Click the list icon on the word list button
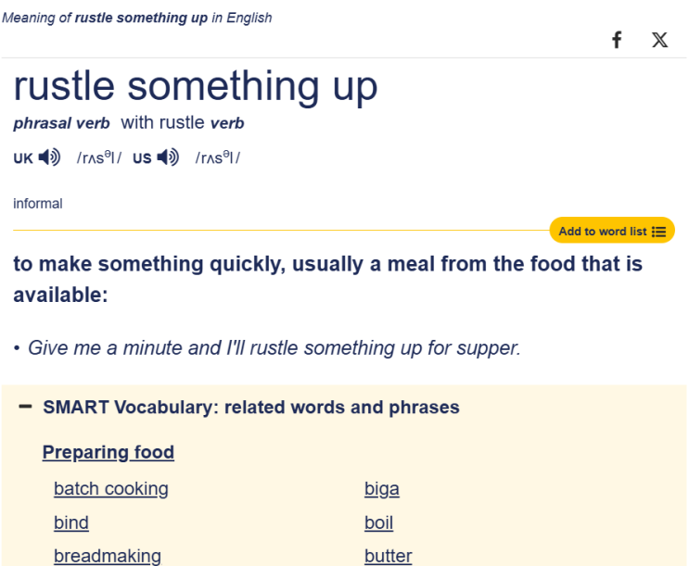The height and width of the screenshot is (566, 689). tap(658, 232)
